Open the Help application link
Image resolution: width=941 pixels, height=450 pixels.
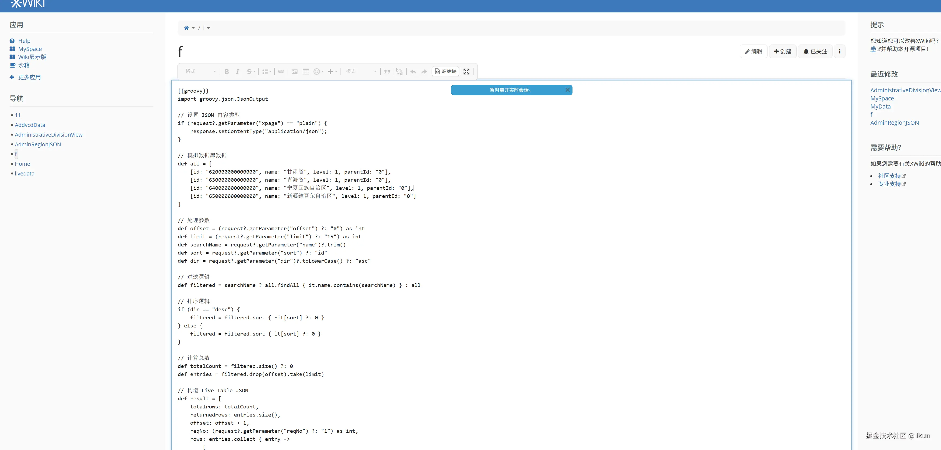(24, 41)
